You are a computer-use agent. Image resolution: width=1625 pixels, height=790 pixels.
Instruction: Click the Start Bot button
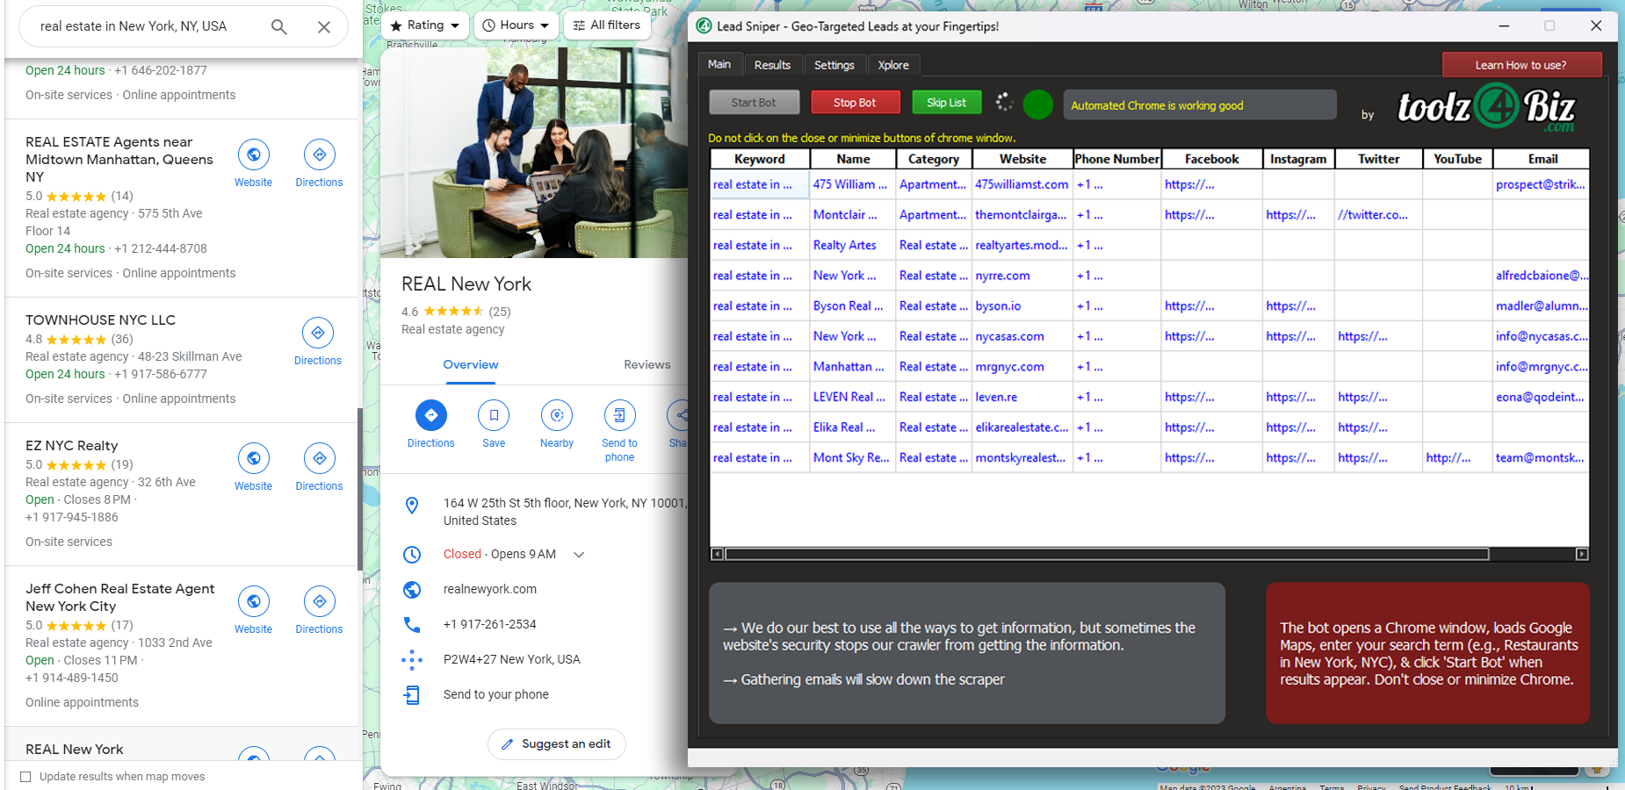tap(754, 103)
